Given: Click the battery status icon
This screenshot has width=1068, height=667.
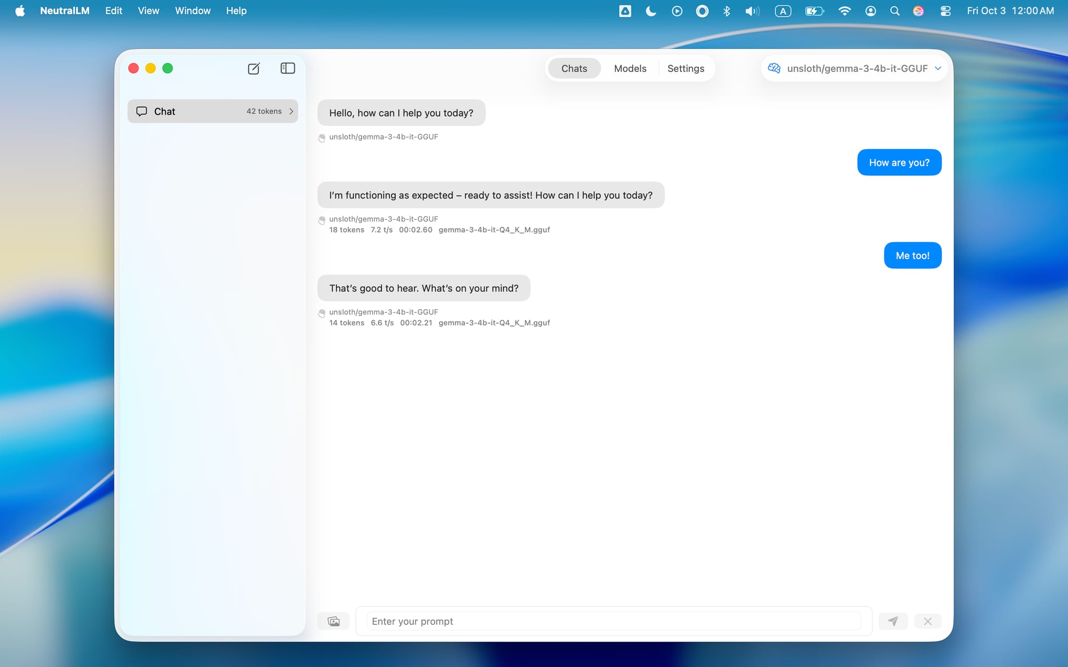Looking at the screenshot, I should [813, 10].
